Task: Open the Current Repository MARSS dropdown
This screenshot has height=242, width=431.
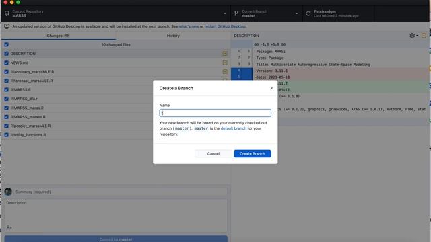Action: click(116, 13)
